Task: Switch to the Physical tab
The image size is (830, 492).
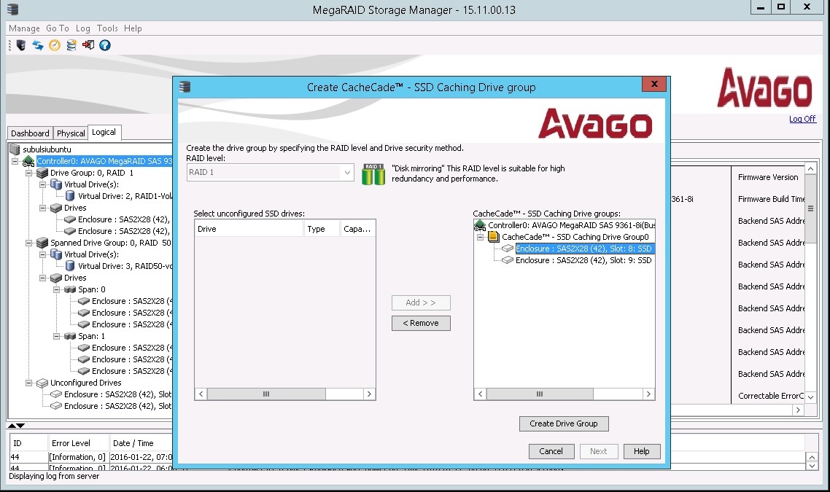Action: [x=70, y=133]
